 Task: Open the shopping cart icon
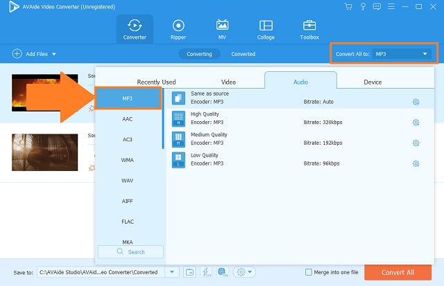[348, 6]
